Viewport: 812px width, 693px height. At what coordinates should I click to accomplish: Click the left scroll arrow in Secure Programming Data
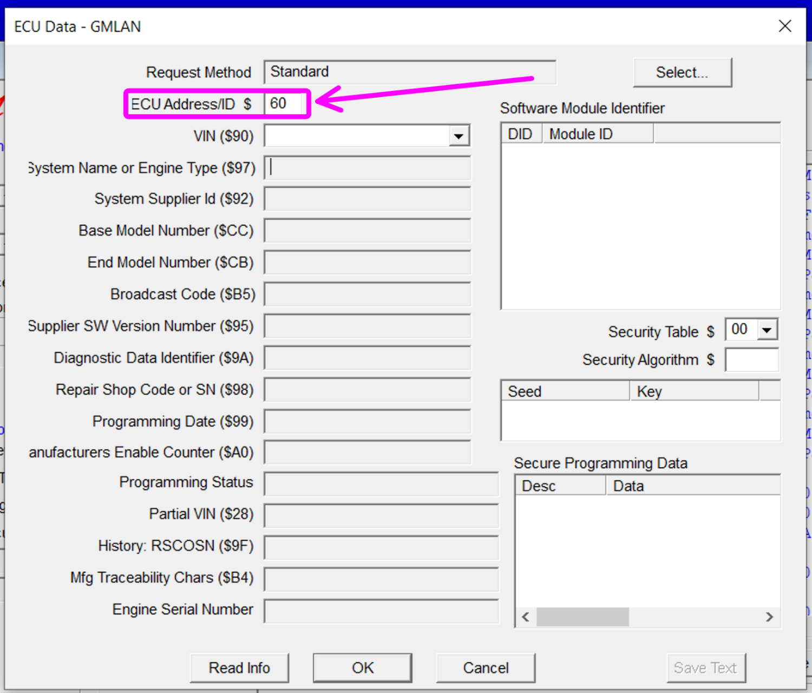526,617
